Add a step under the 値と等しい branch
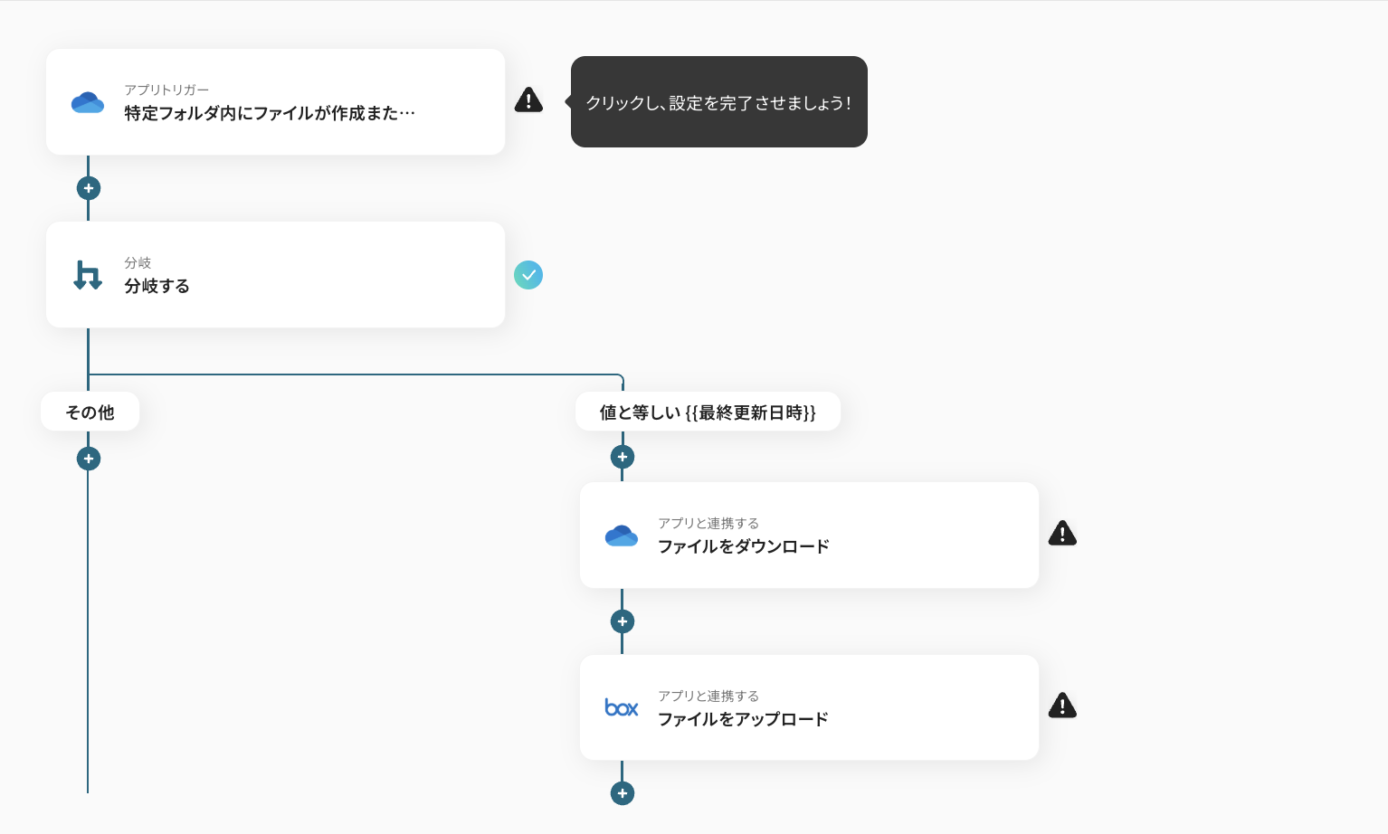Screen dimensions: 1388x834 [x=622, y=456]
